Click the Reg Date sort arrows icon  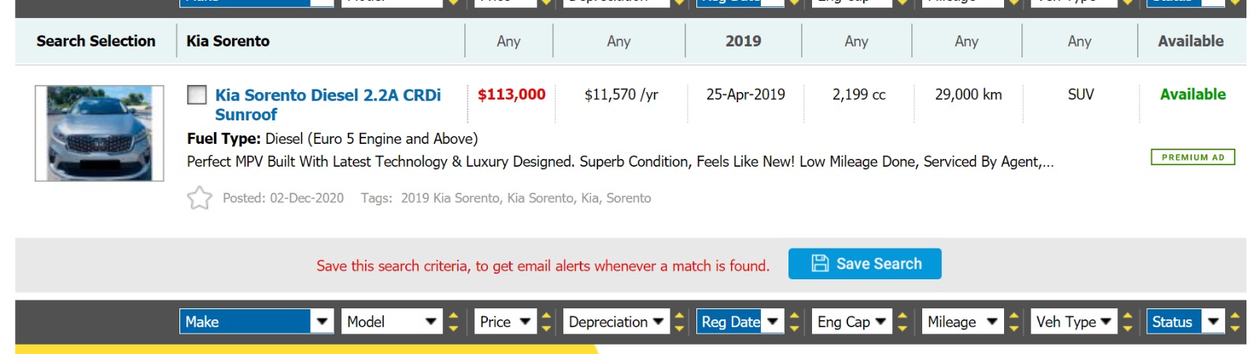[795, 322]
